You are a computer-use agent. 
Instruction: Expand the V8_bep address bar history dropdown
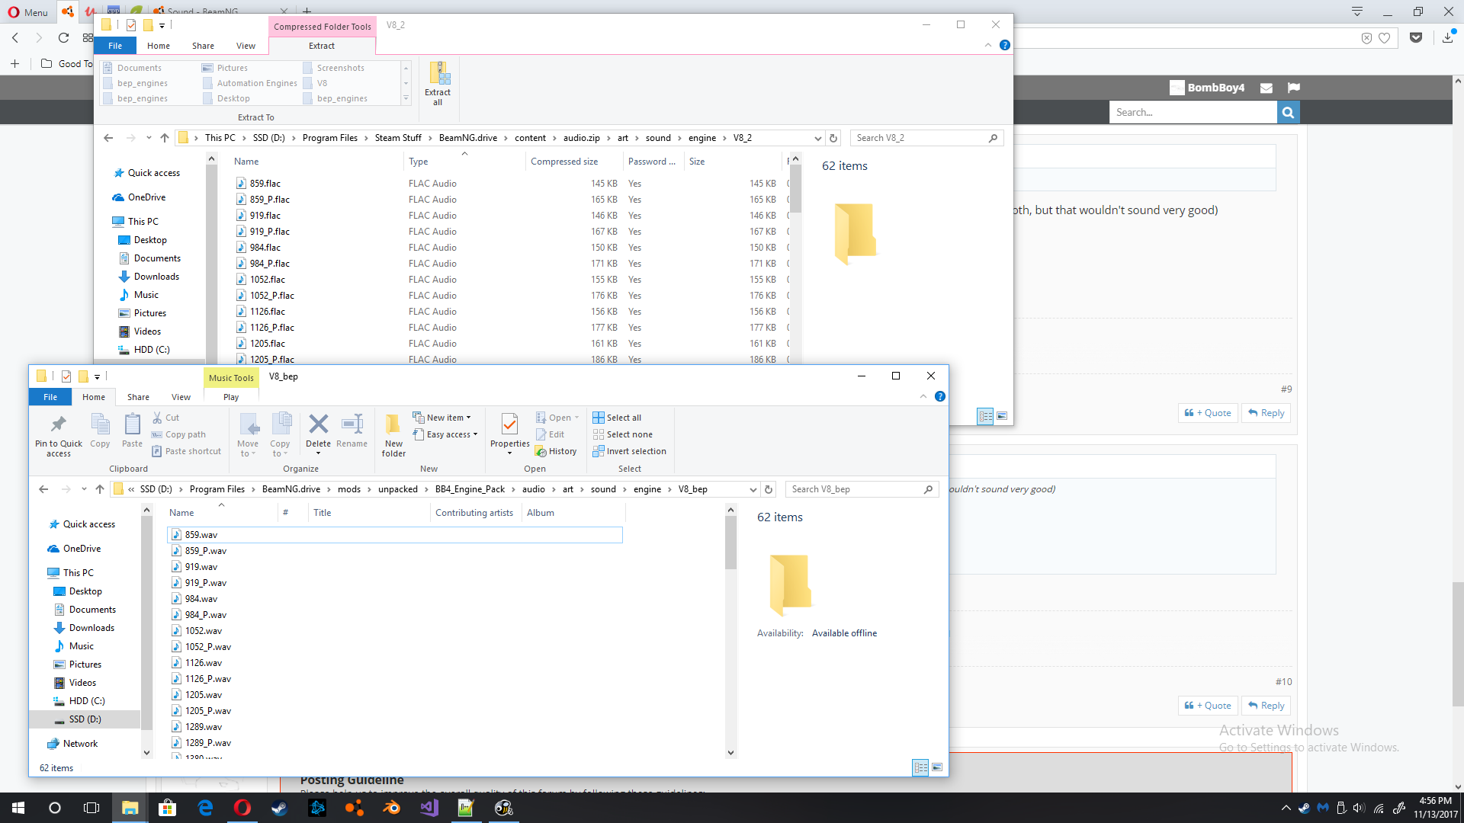pos(753,489)
